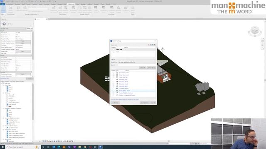This screenshot has height=149, width=266.
Task: Click the second set-management icon in dialog header
Action: [150, 45]
